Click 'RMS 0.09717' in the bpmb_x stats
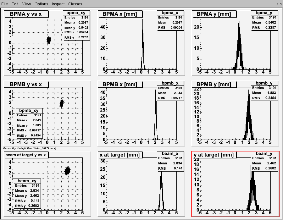 (170, 98)
